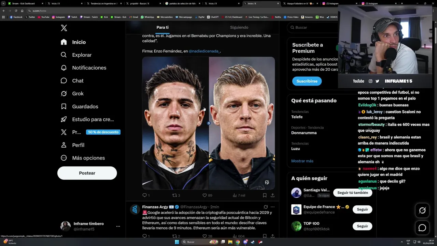Repost the Enzo Fernández tweet
437x246 pixels.
[174, 195]
